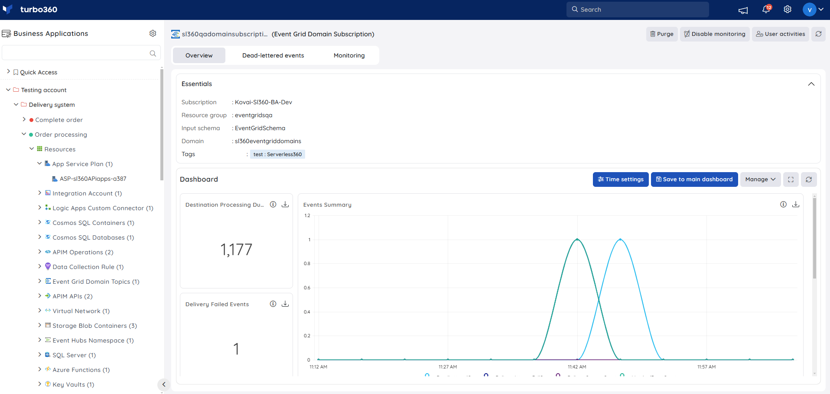Click the dashboard vertical scrollbar
830x394 pixels.
[x=815, y=238]
